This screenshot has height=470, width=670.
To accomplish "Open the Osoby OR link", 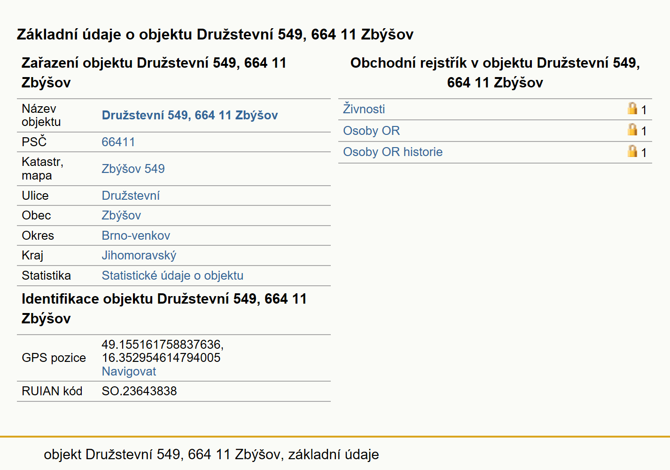I will 372,131.
